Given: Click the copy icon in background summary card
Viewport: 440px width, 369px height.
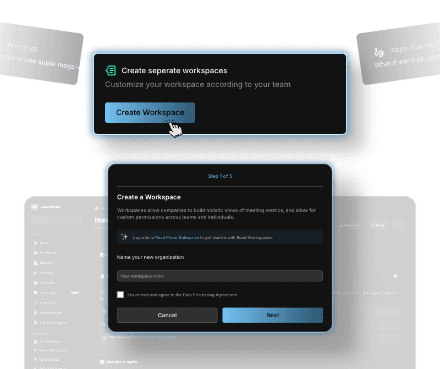Looking at the screenshot, I should coord(395,276).
